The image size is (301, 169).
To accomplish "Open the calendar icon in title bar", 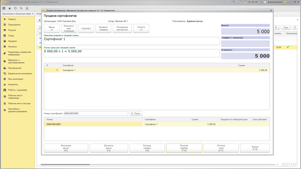I will tap(245, 2).
